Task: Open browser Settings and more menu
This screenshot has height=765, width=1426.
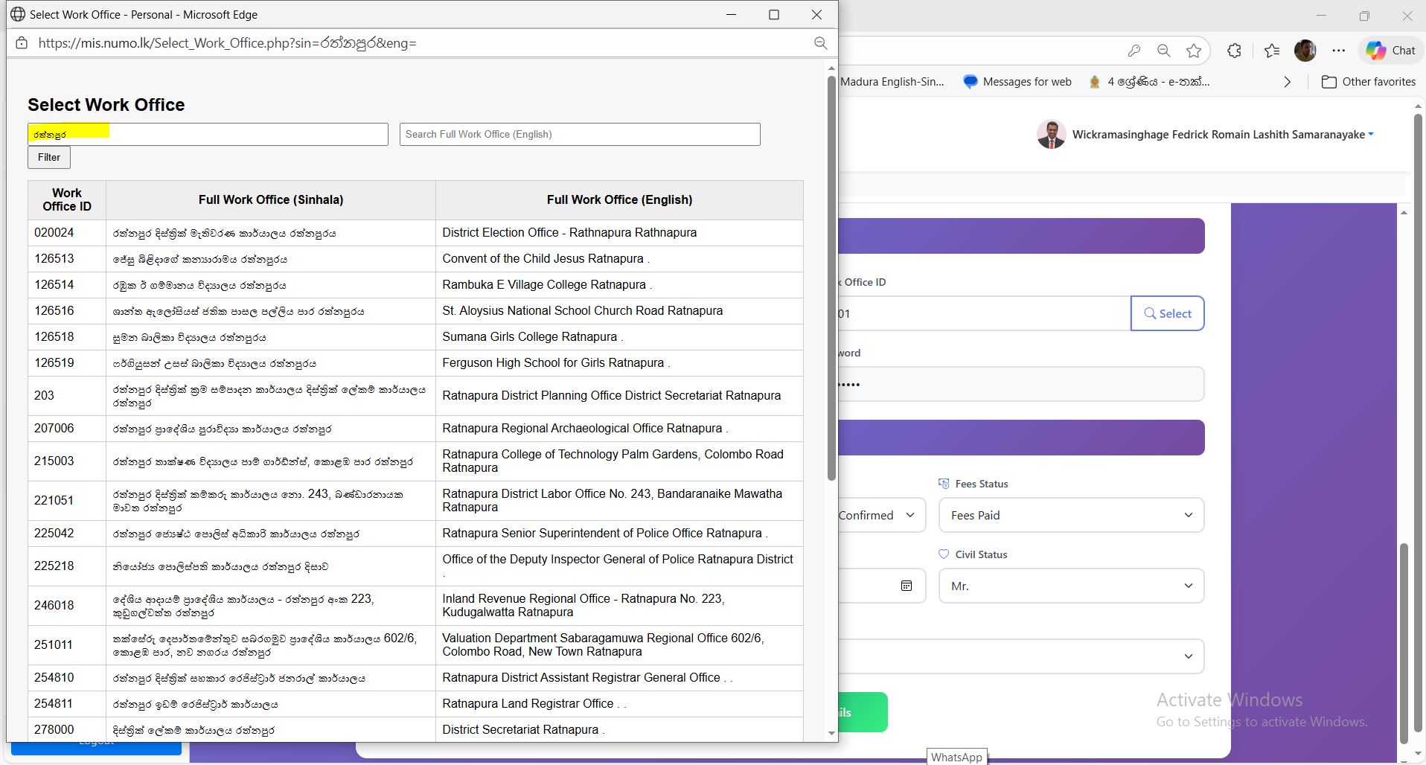Action: [1338, 51]
